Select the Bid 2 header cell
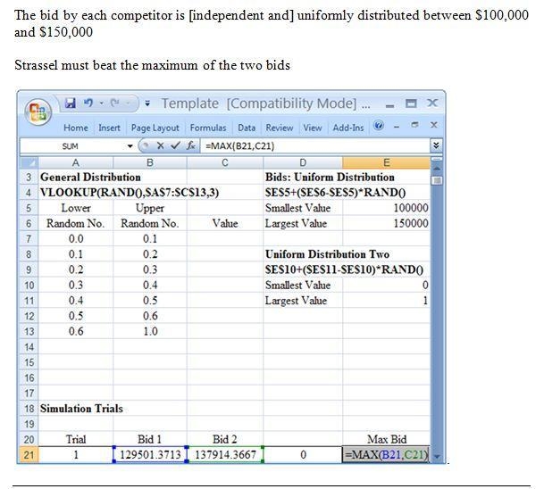The image size is (544, 489). coord(225,439)
